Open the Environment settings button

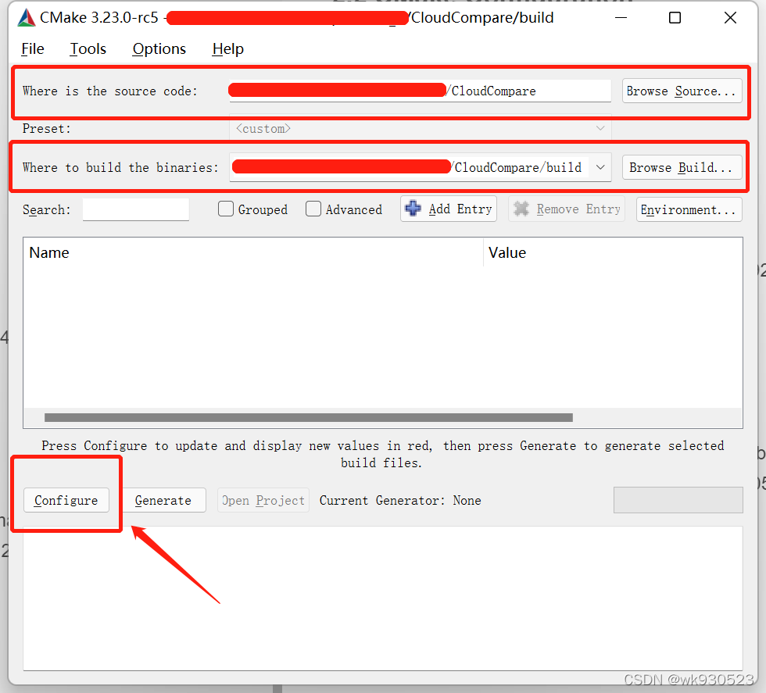tap(689, 209)
